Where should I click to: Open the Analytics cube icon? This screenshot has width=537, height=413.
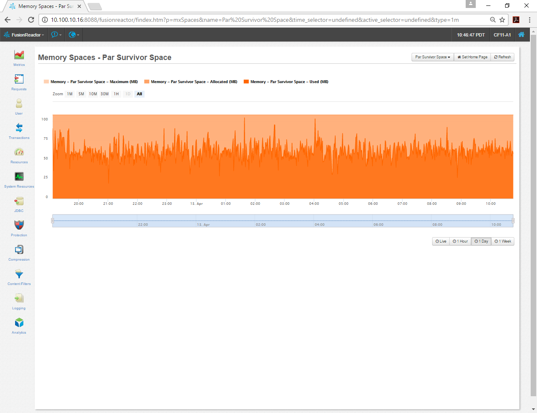pyautogui.click(x=19, y=322)
